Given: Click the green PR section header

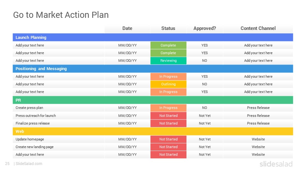Looking at the screenshot, I should (153, 100).
